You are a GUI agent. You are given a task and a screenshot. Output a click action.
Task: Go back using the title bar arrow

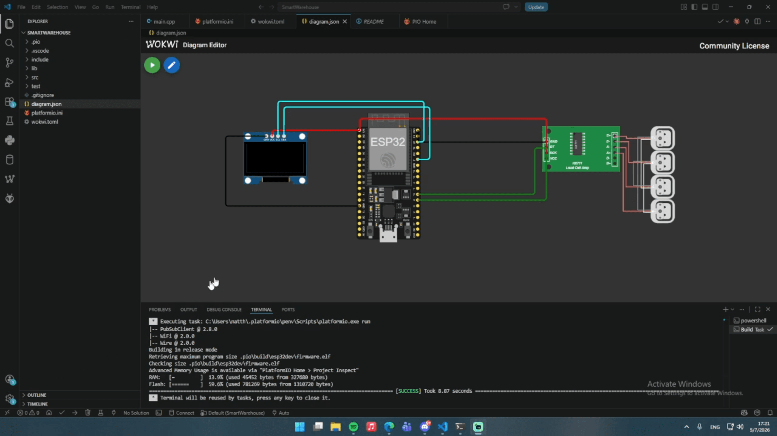(x=261, y=7)
